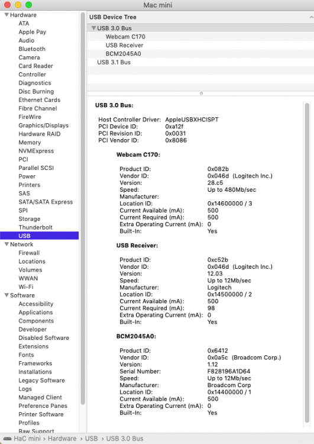Collapse the USB 3.0 Bus tree node
This screenshot has width=314, height=444.
pos(93,28)
